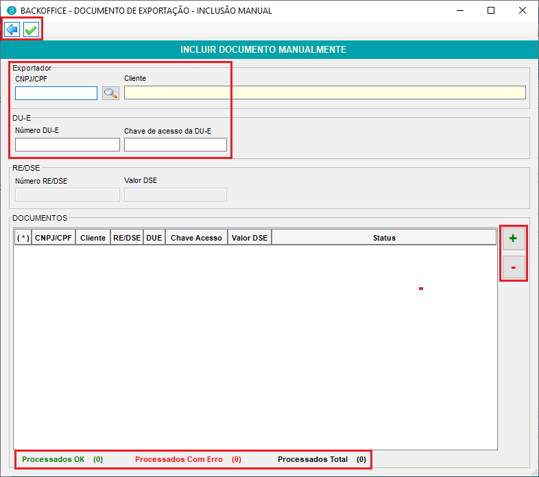Select the (*) column header
Image resolution: width=539 pixels, height=477 pixels.
[23, 238]
